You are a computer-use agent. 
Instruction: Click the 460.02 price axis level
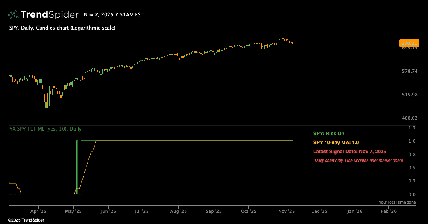[409, 118]
